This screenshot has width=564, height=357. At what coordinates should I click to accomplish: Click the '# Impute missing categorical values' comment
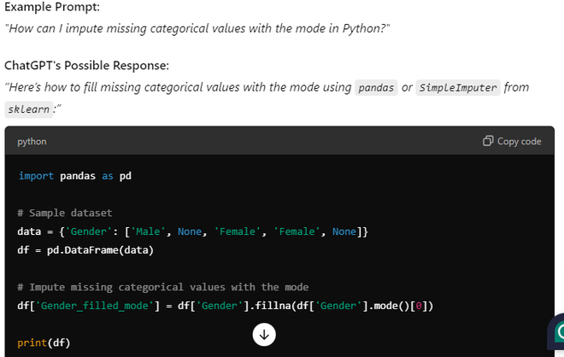click(162, 287)
